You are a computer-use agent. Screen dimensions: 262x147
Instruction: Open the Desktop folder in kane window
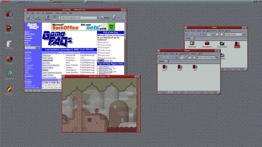click(x=192, y=45)
